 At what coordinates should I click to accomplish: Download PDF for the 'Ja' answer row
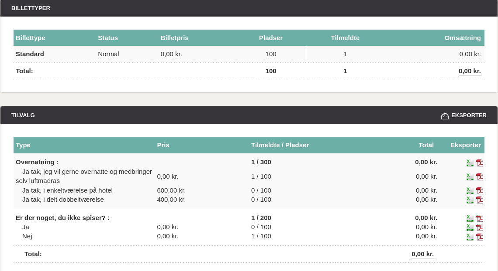tap(480, 227)
